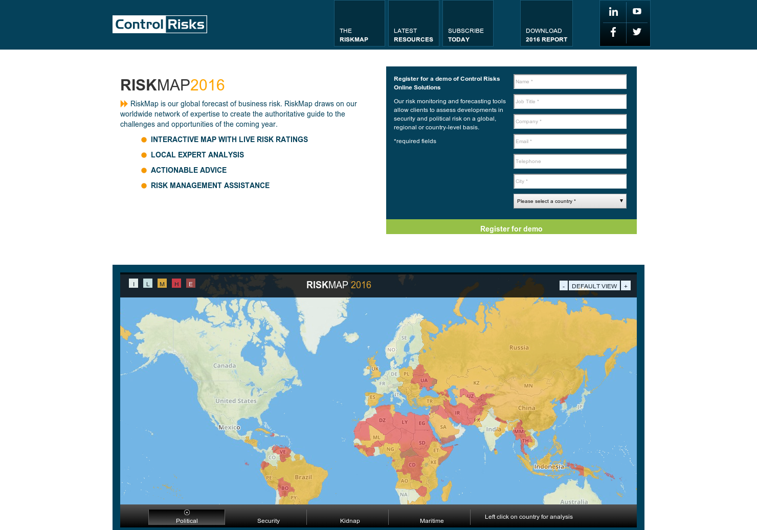The width and height of the screenshot is (757, 530).
Task: Open the Twitter icon
Action: click(x=637, y=33)
